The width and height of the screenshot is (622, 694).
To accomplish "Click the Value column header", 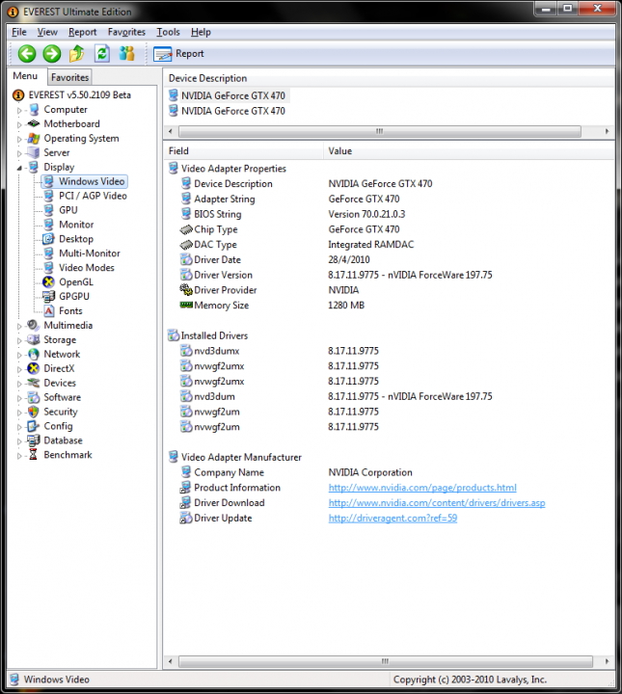I will coord(469,151).
